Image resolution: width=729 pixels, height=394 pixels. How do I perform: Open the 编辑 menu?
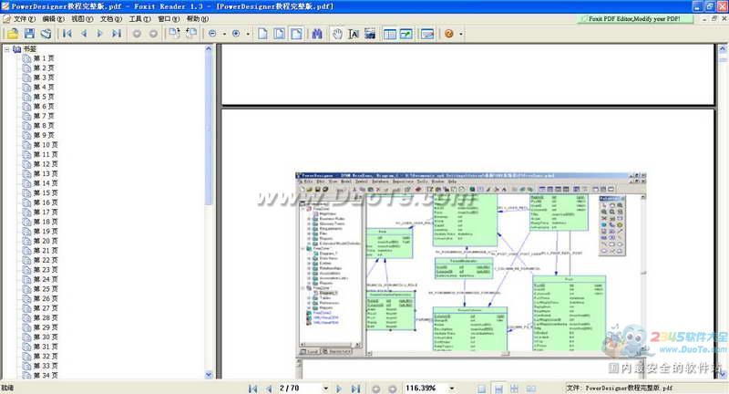point(53,18)
